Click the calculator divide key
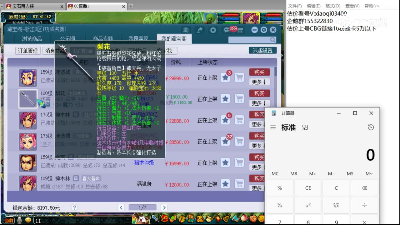Screen dimensions: 400x225 tap(364, 205)
